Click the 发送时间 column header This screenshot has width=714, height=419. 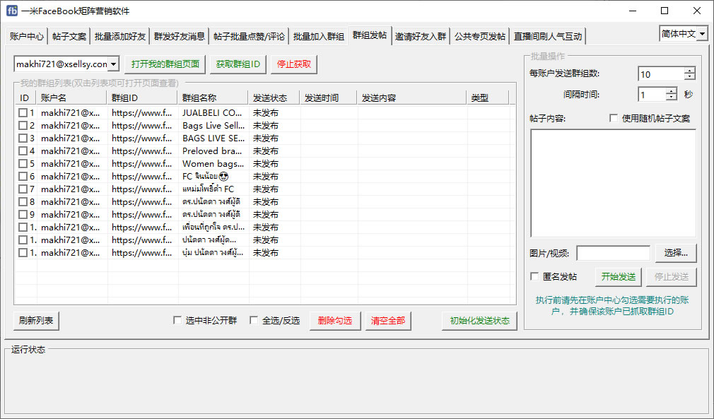coord(329,98)
